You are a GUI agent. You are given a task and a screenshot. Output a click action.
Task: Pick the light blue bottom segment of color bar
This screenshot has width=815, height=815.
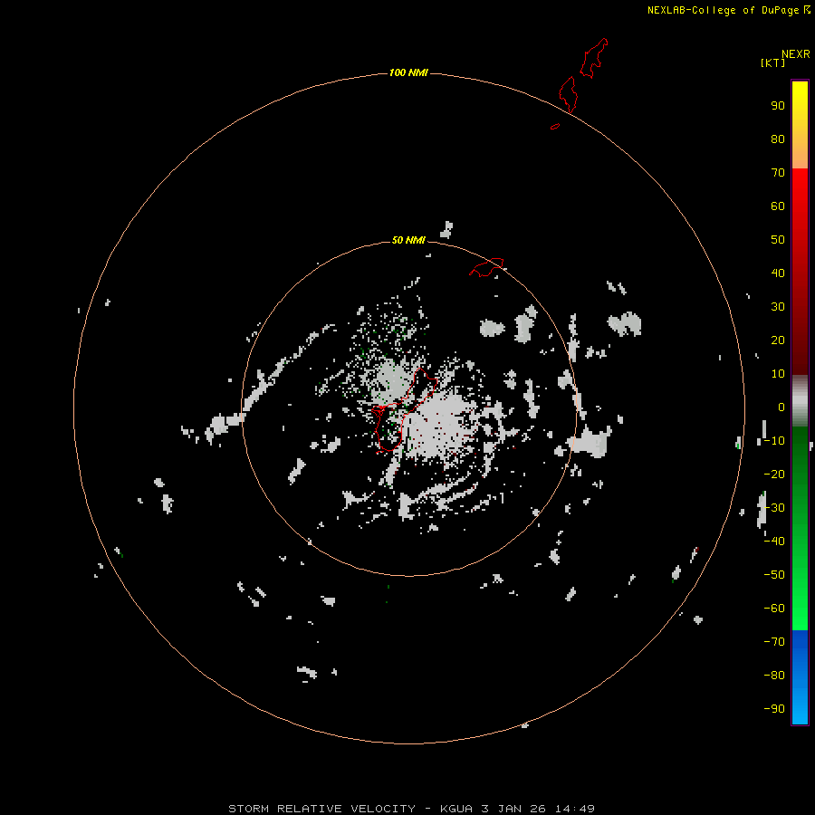coord(800,677)
